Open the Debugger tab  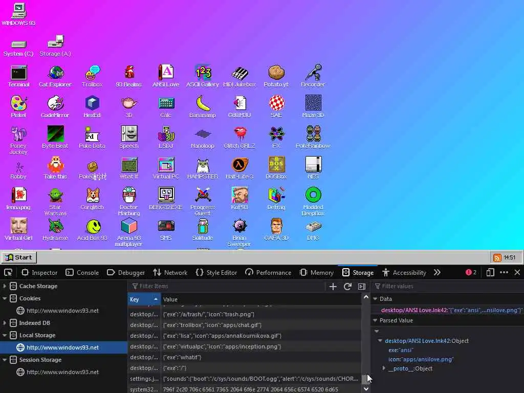tap(126, 273)
